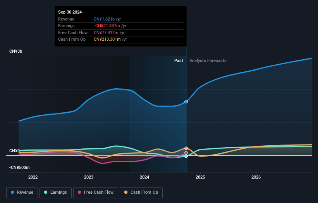The image size is (318, 203).
Task: Click the Cash From Op label in tooltip
Action: (72, 40)
